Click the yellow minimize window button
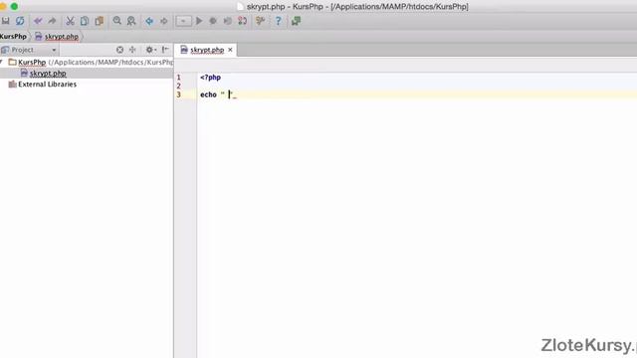The height and width of the screenshot is (358, 637). click(2, 6)
